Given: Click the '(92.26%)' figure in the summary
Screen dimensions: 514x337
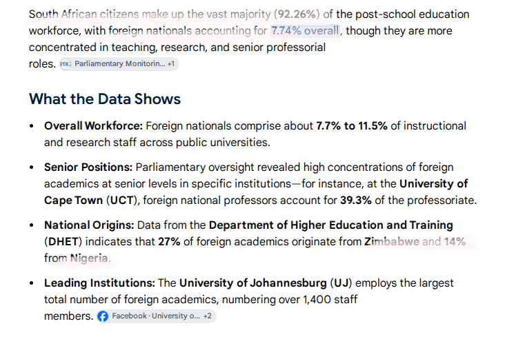Looking at the screenshot, I should 297,14.
